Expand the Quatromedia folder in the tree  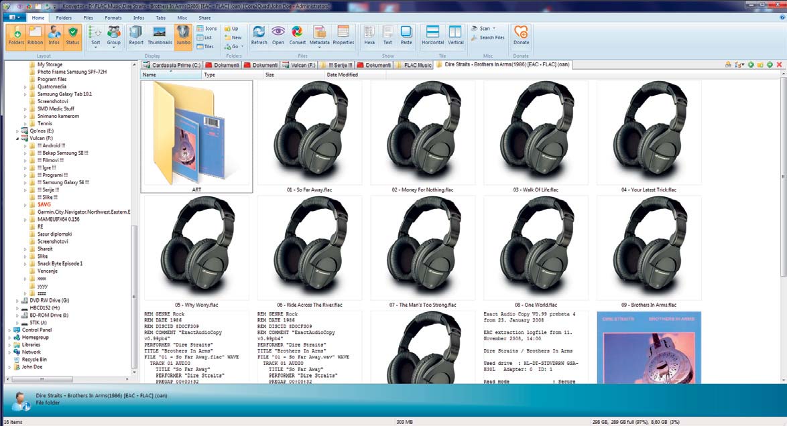pyautogui.click(x=25, y=87)
